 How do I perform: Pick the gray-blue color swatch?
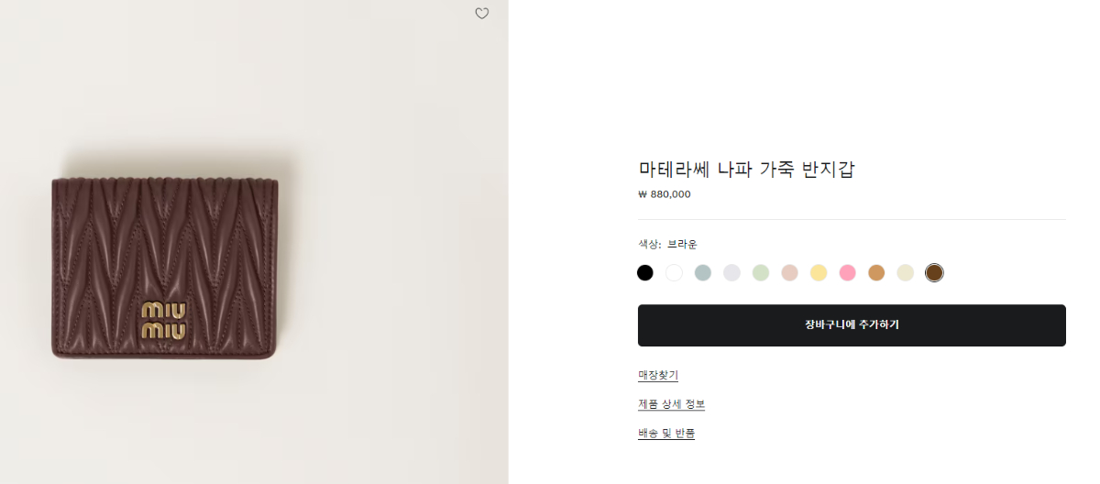[703, 272]
